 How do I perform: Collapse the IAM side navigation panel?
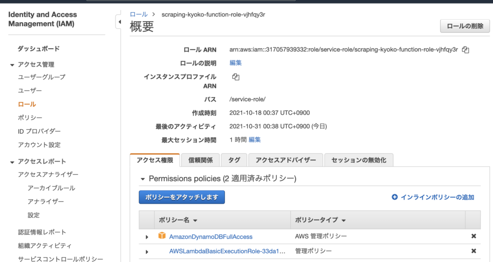click(x=119, y=22)
